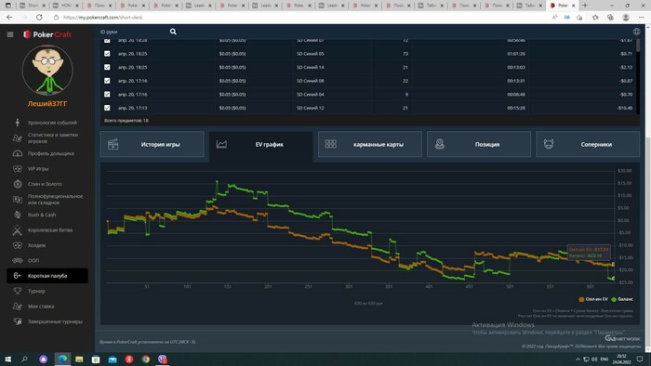The height and width of the screenshot is (366, 651).
Task: Click the -$10.40 result cell
Action: click(x=625, y=108)
